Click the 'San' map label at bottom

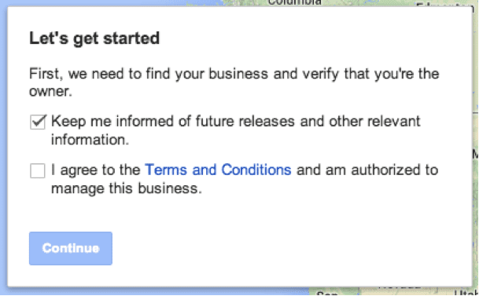[327, 294]
